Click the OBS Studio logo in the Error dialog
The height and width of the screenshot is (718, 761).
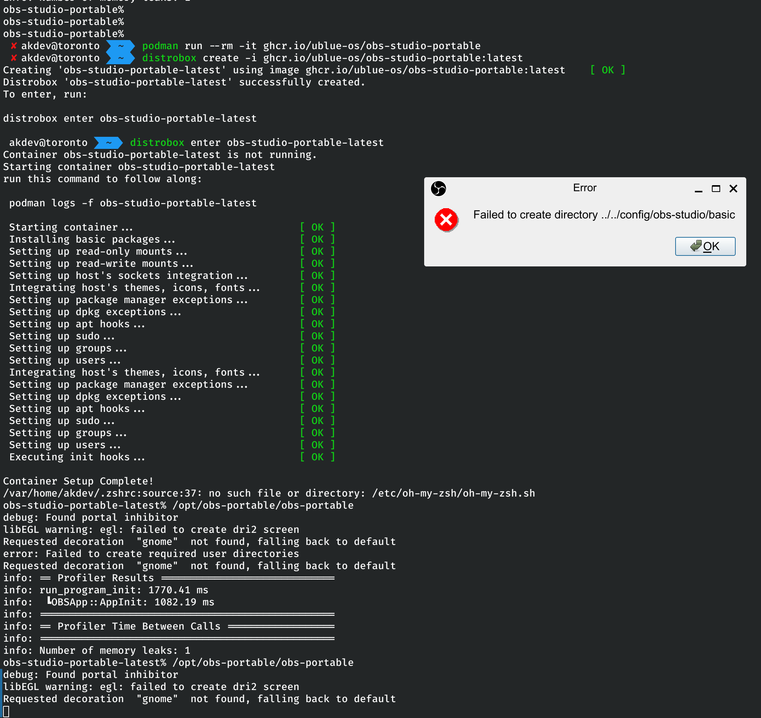pyautogui.click(x=439, y=188)
